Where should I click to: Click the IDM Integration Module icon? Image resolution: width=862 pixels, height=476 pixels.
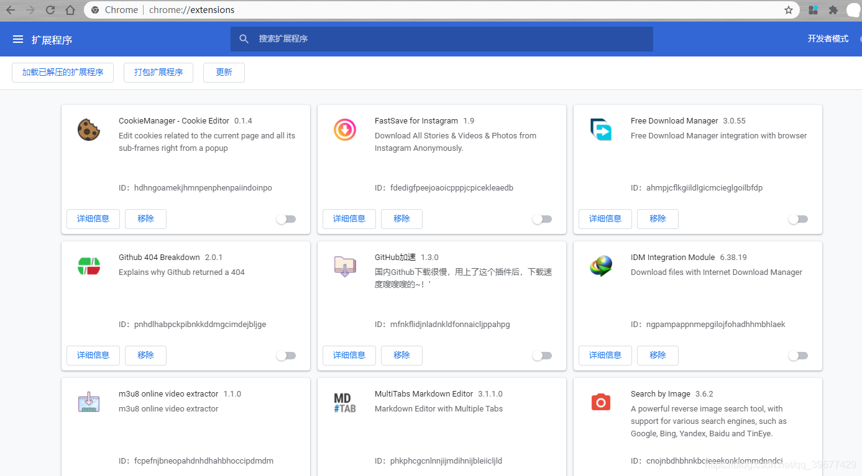(601, 266)
